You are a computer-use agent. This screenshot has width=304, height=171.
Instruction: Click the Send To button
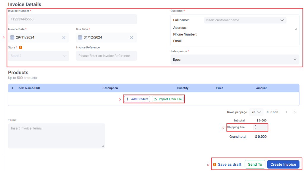255,164
